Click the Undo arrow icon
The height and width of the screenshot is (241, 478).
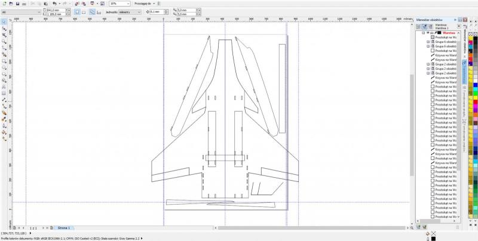(x=54, y=4)
